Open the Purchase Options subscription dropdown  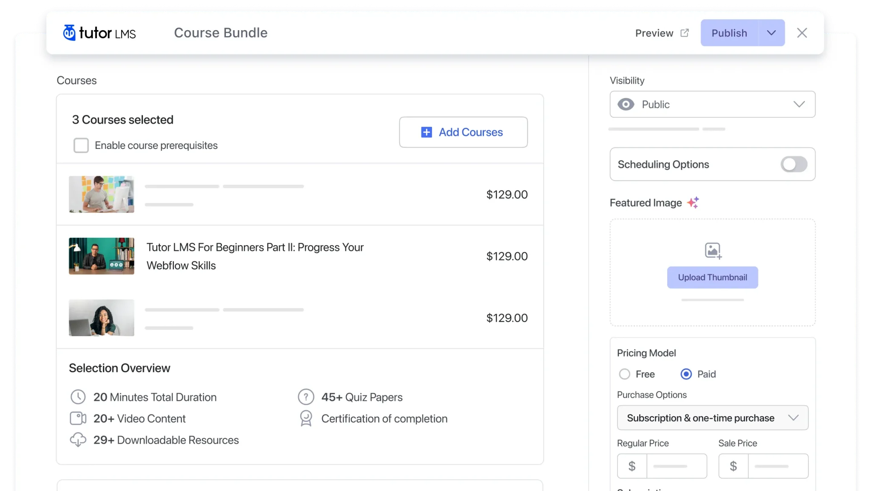pyautogui.click(x=712, y=418)
